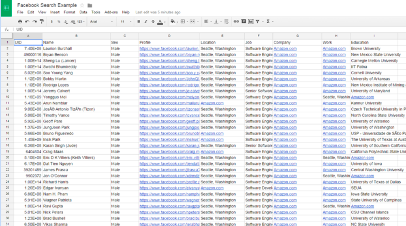406x226 pixels.
Task: Open Company Amazon.com link in Bobby Martin row
Action: coord(285,79)
